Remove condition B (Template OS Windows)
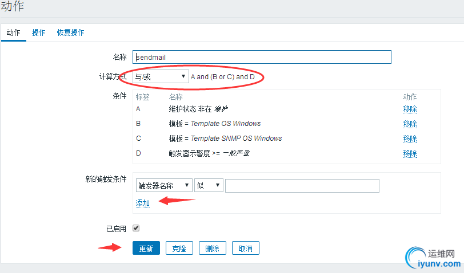 410,124
